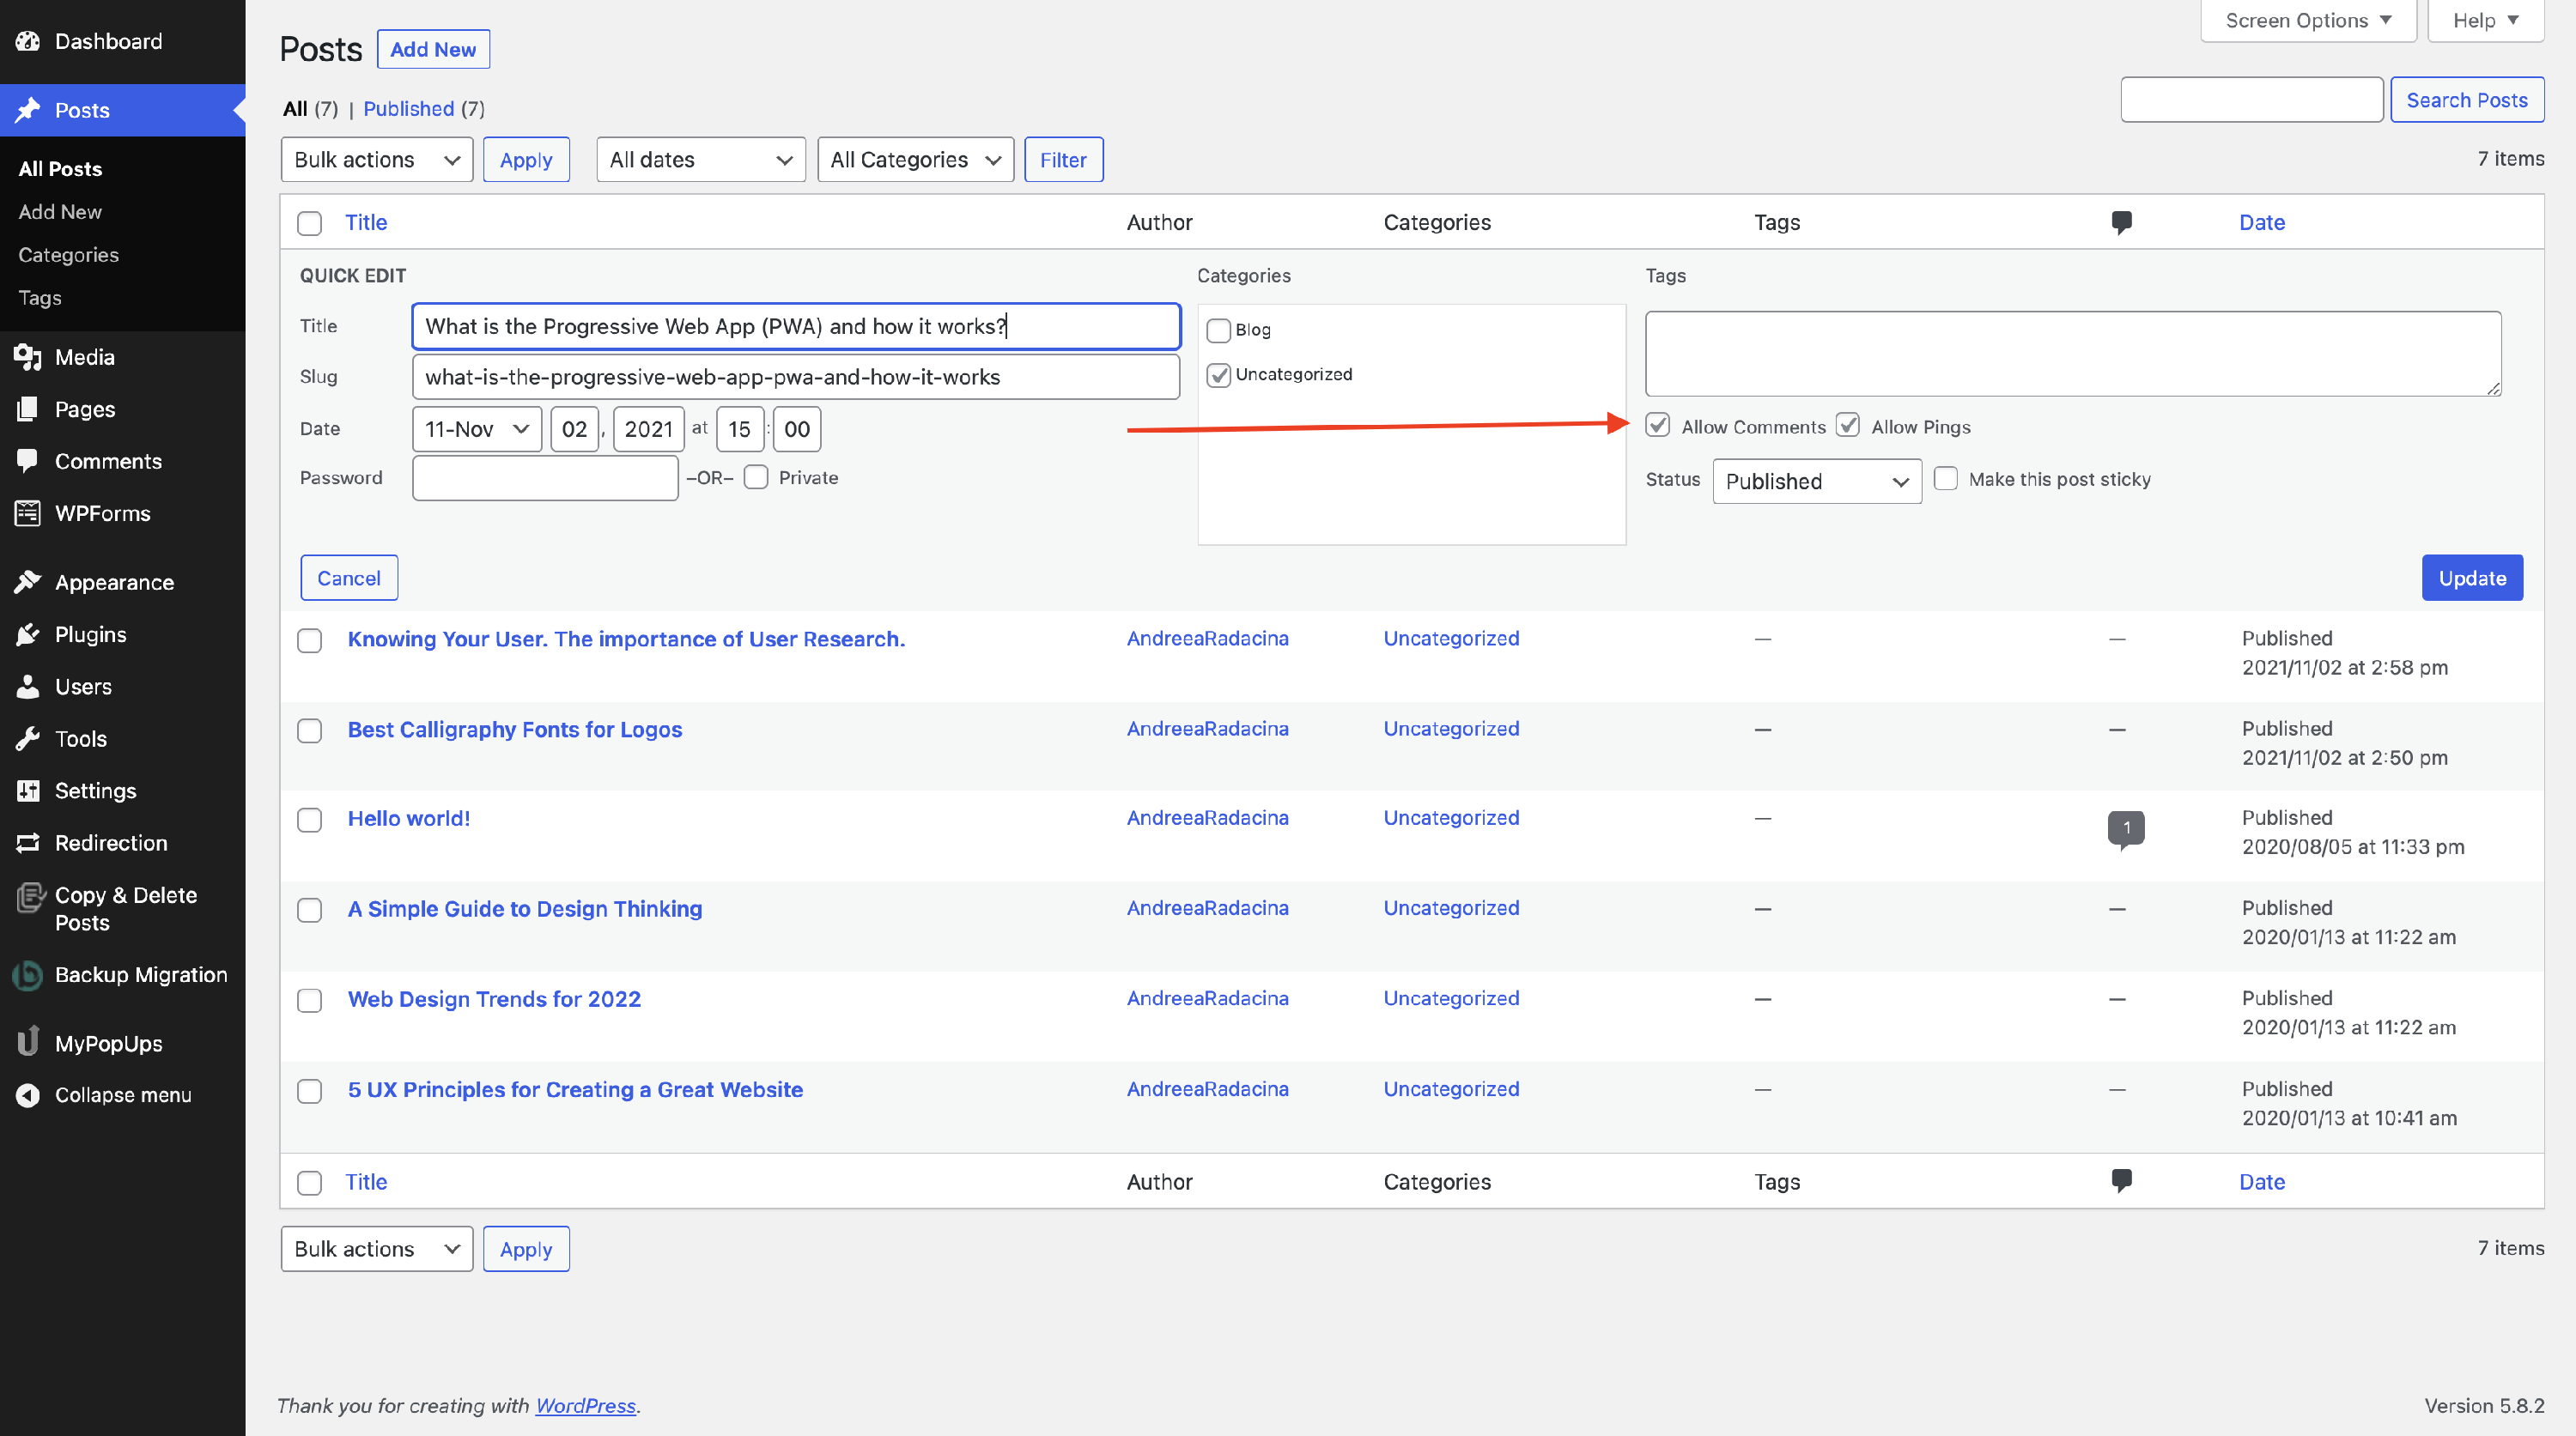Switch to the Published posts filter
The height and width of the screenshot is (1436, 2576).
pos(408,108)
